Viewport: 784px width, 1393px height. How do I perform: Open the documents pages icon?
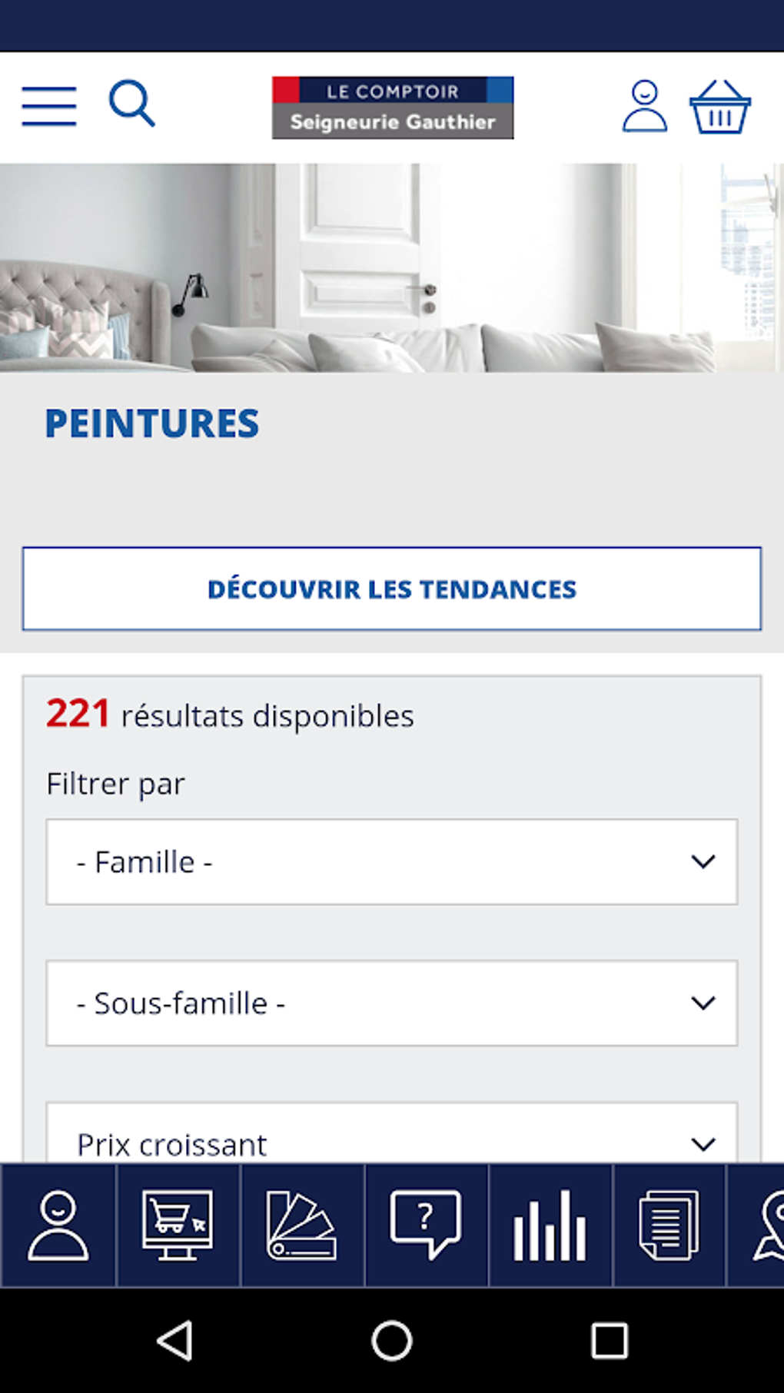(x=669, y=1225)
